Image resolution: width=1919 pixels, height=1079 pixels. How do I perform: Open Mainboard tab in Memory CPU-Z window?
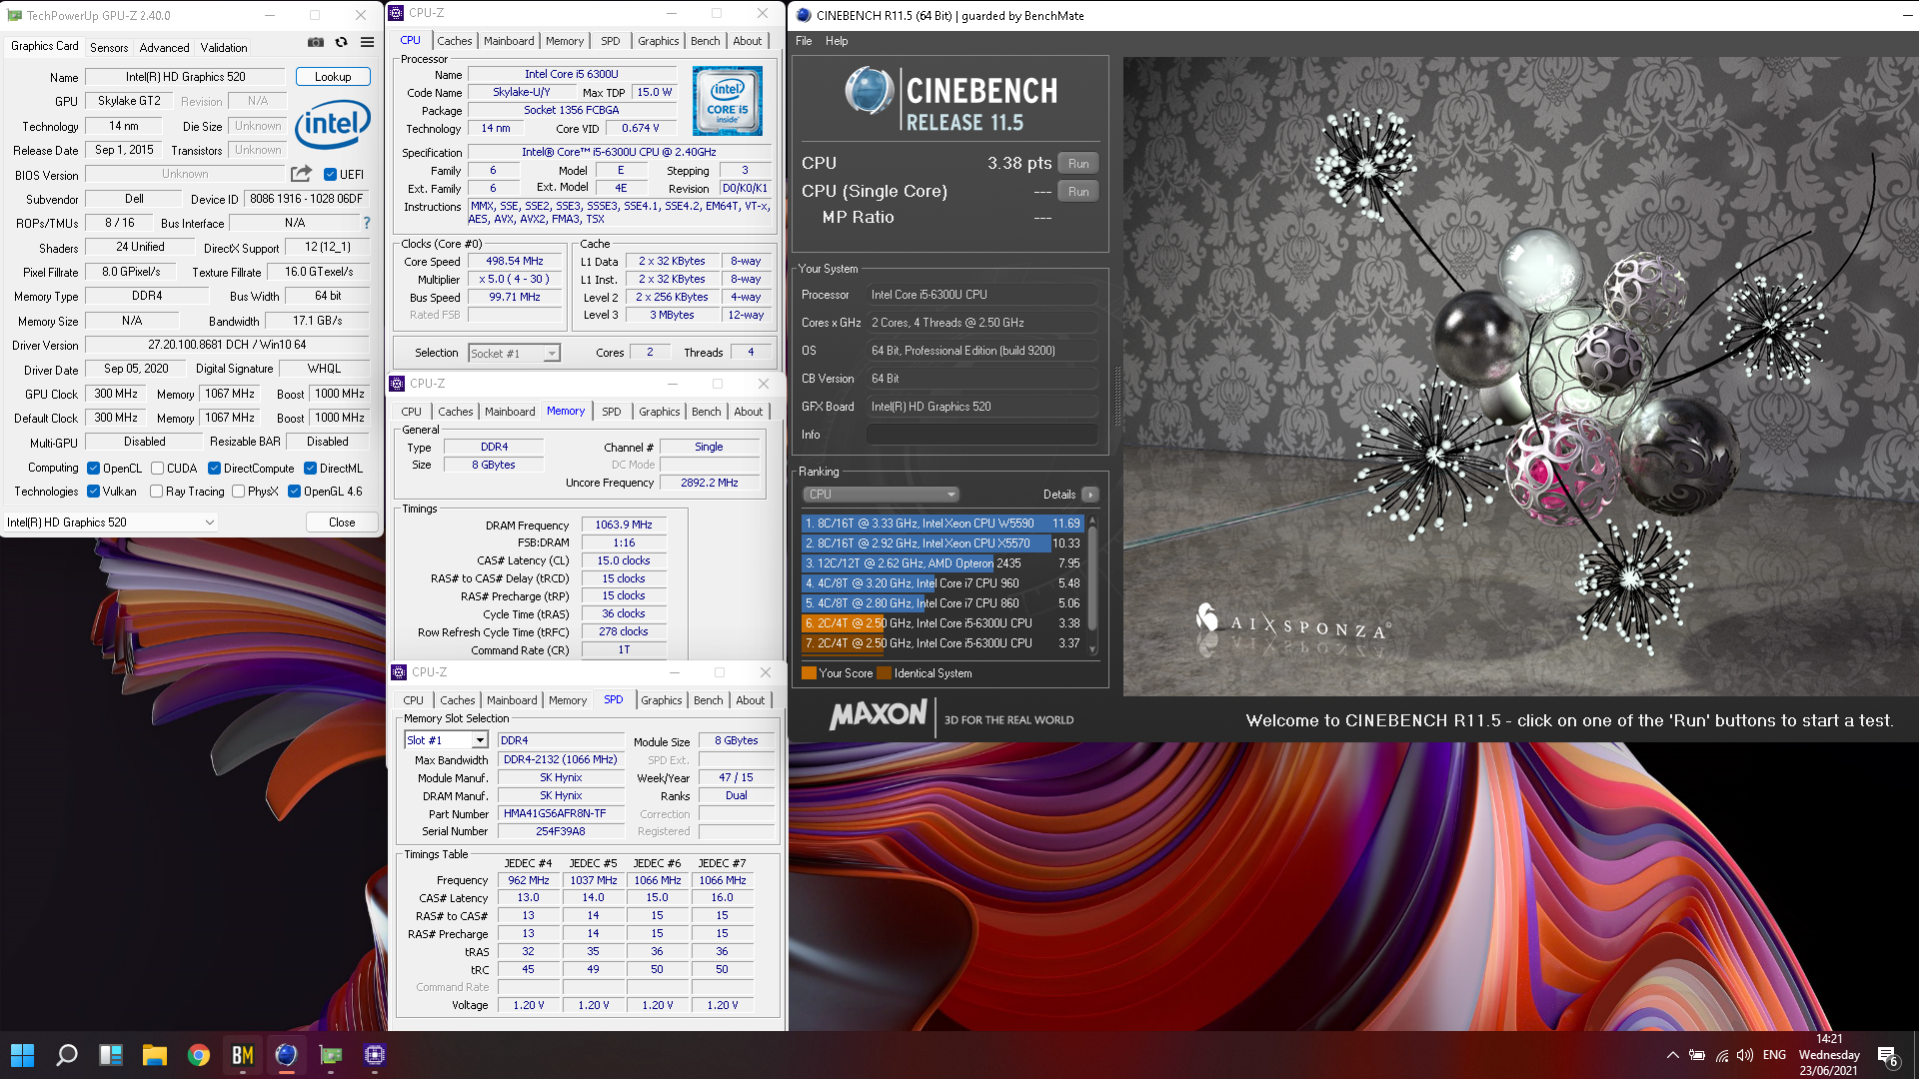click(x=510, y=412)
